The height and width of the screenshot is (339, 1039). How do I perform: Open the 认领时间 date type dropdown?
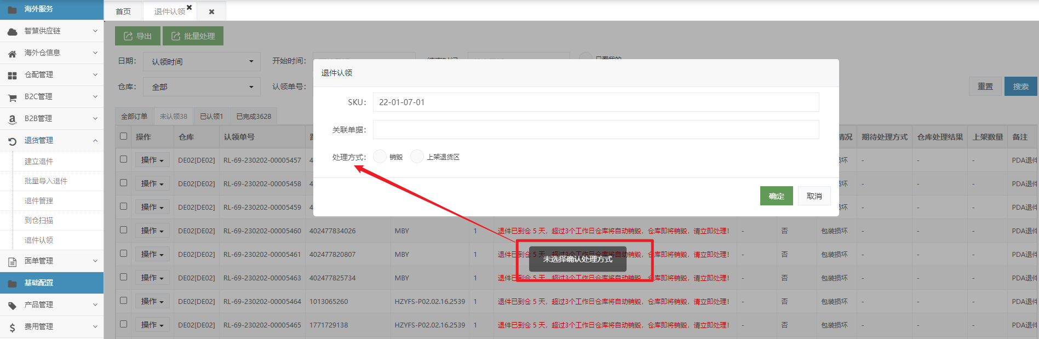[x=202, y=62]
